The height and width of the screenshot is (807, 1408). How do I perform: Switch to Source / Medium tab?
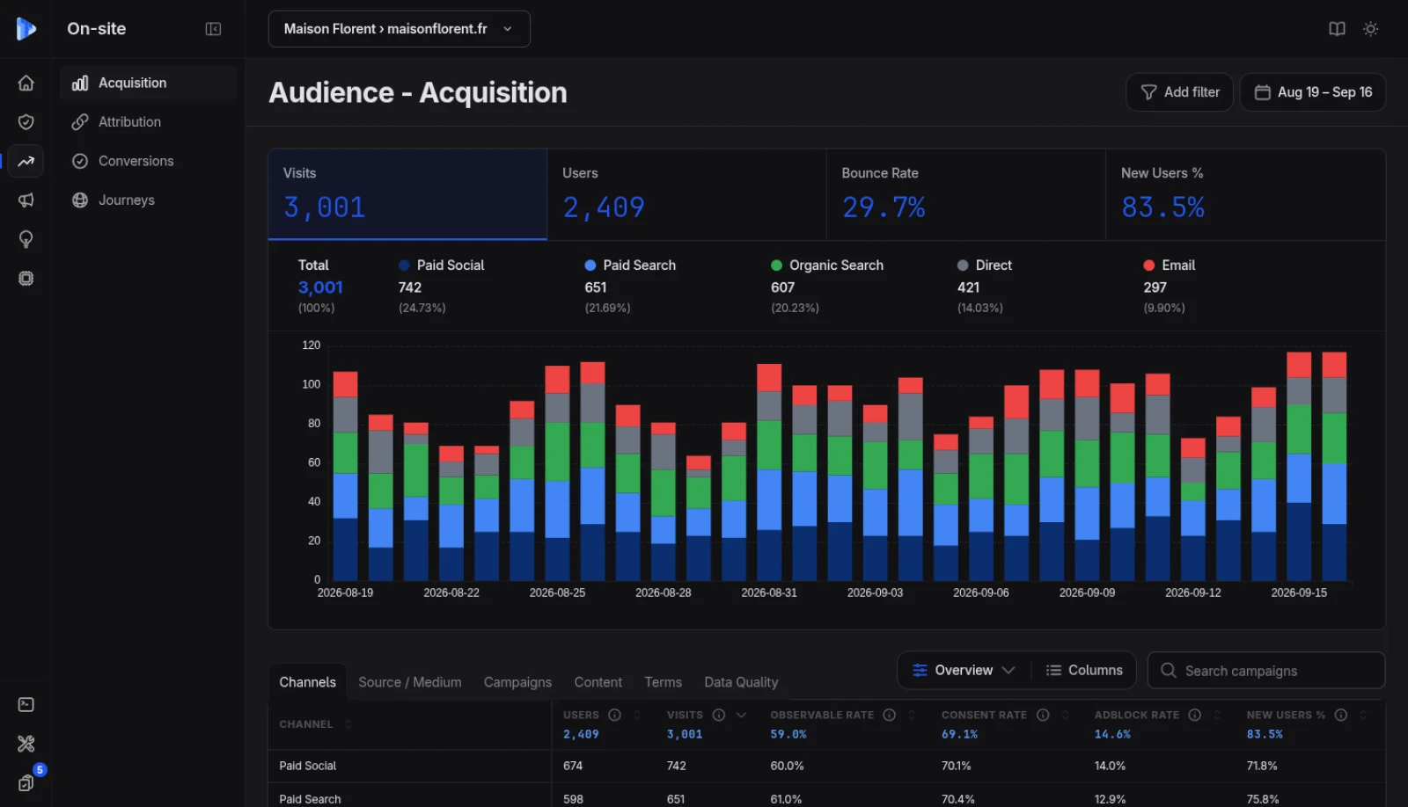click(410, 682)
